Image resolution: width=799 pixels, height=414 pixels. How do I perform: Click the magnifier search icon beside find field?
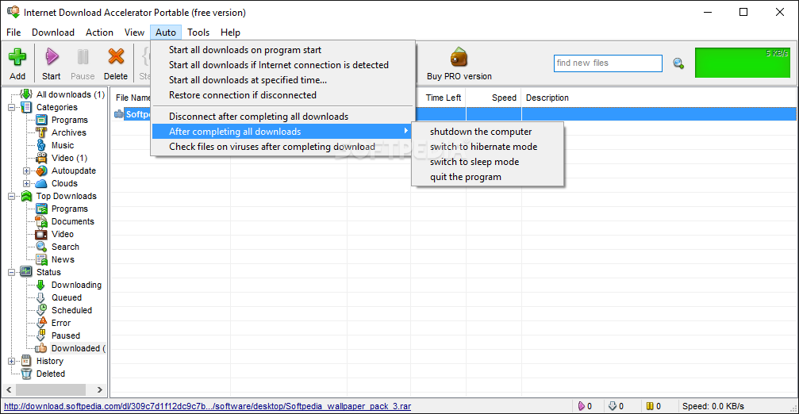[678, 63]
